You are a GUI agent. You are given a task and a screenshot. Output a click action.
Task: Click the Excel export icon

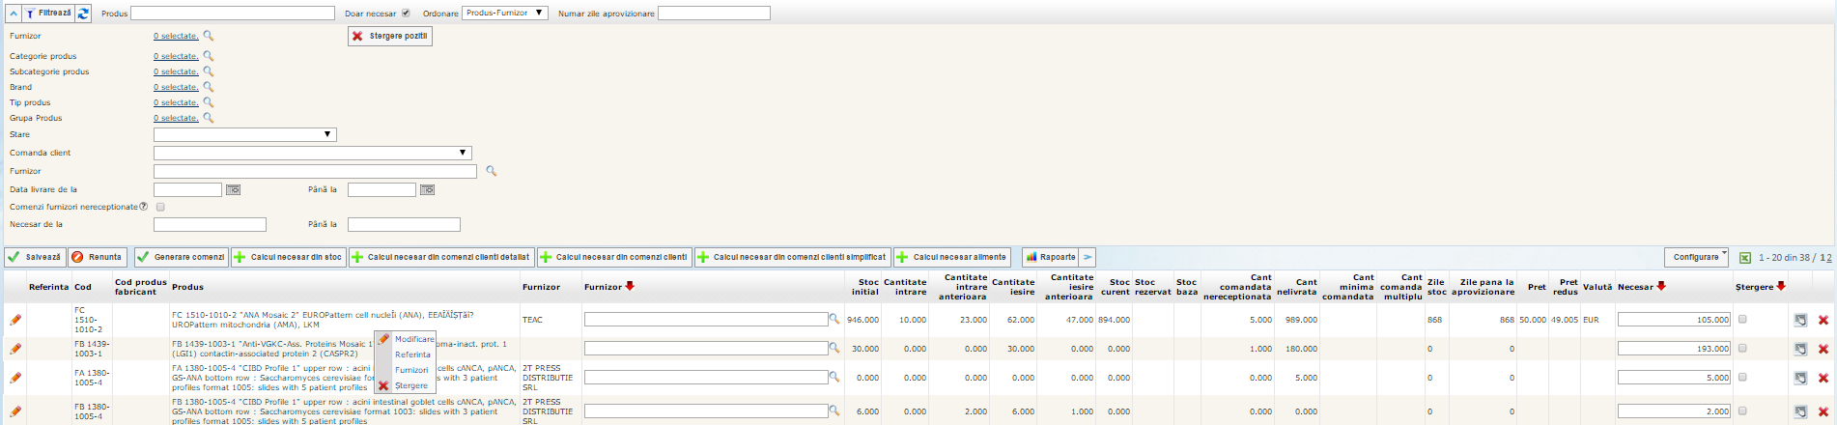pos(1744,258)
